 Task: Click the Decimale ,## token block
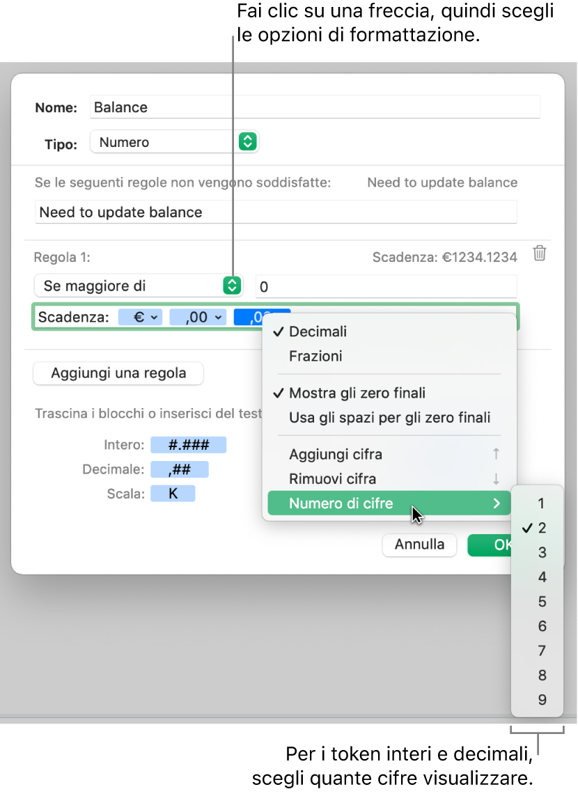coord(180,469)
